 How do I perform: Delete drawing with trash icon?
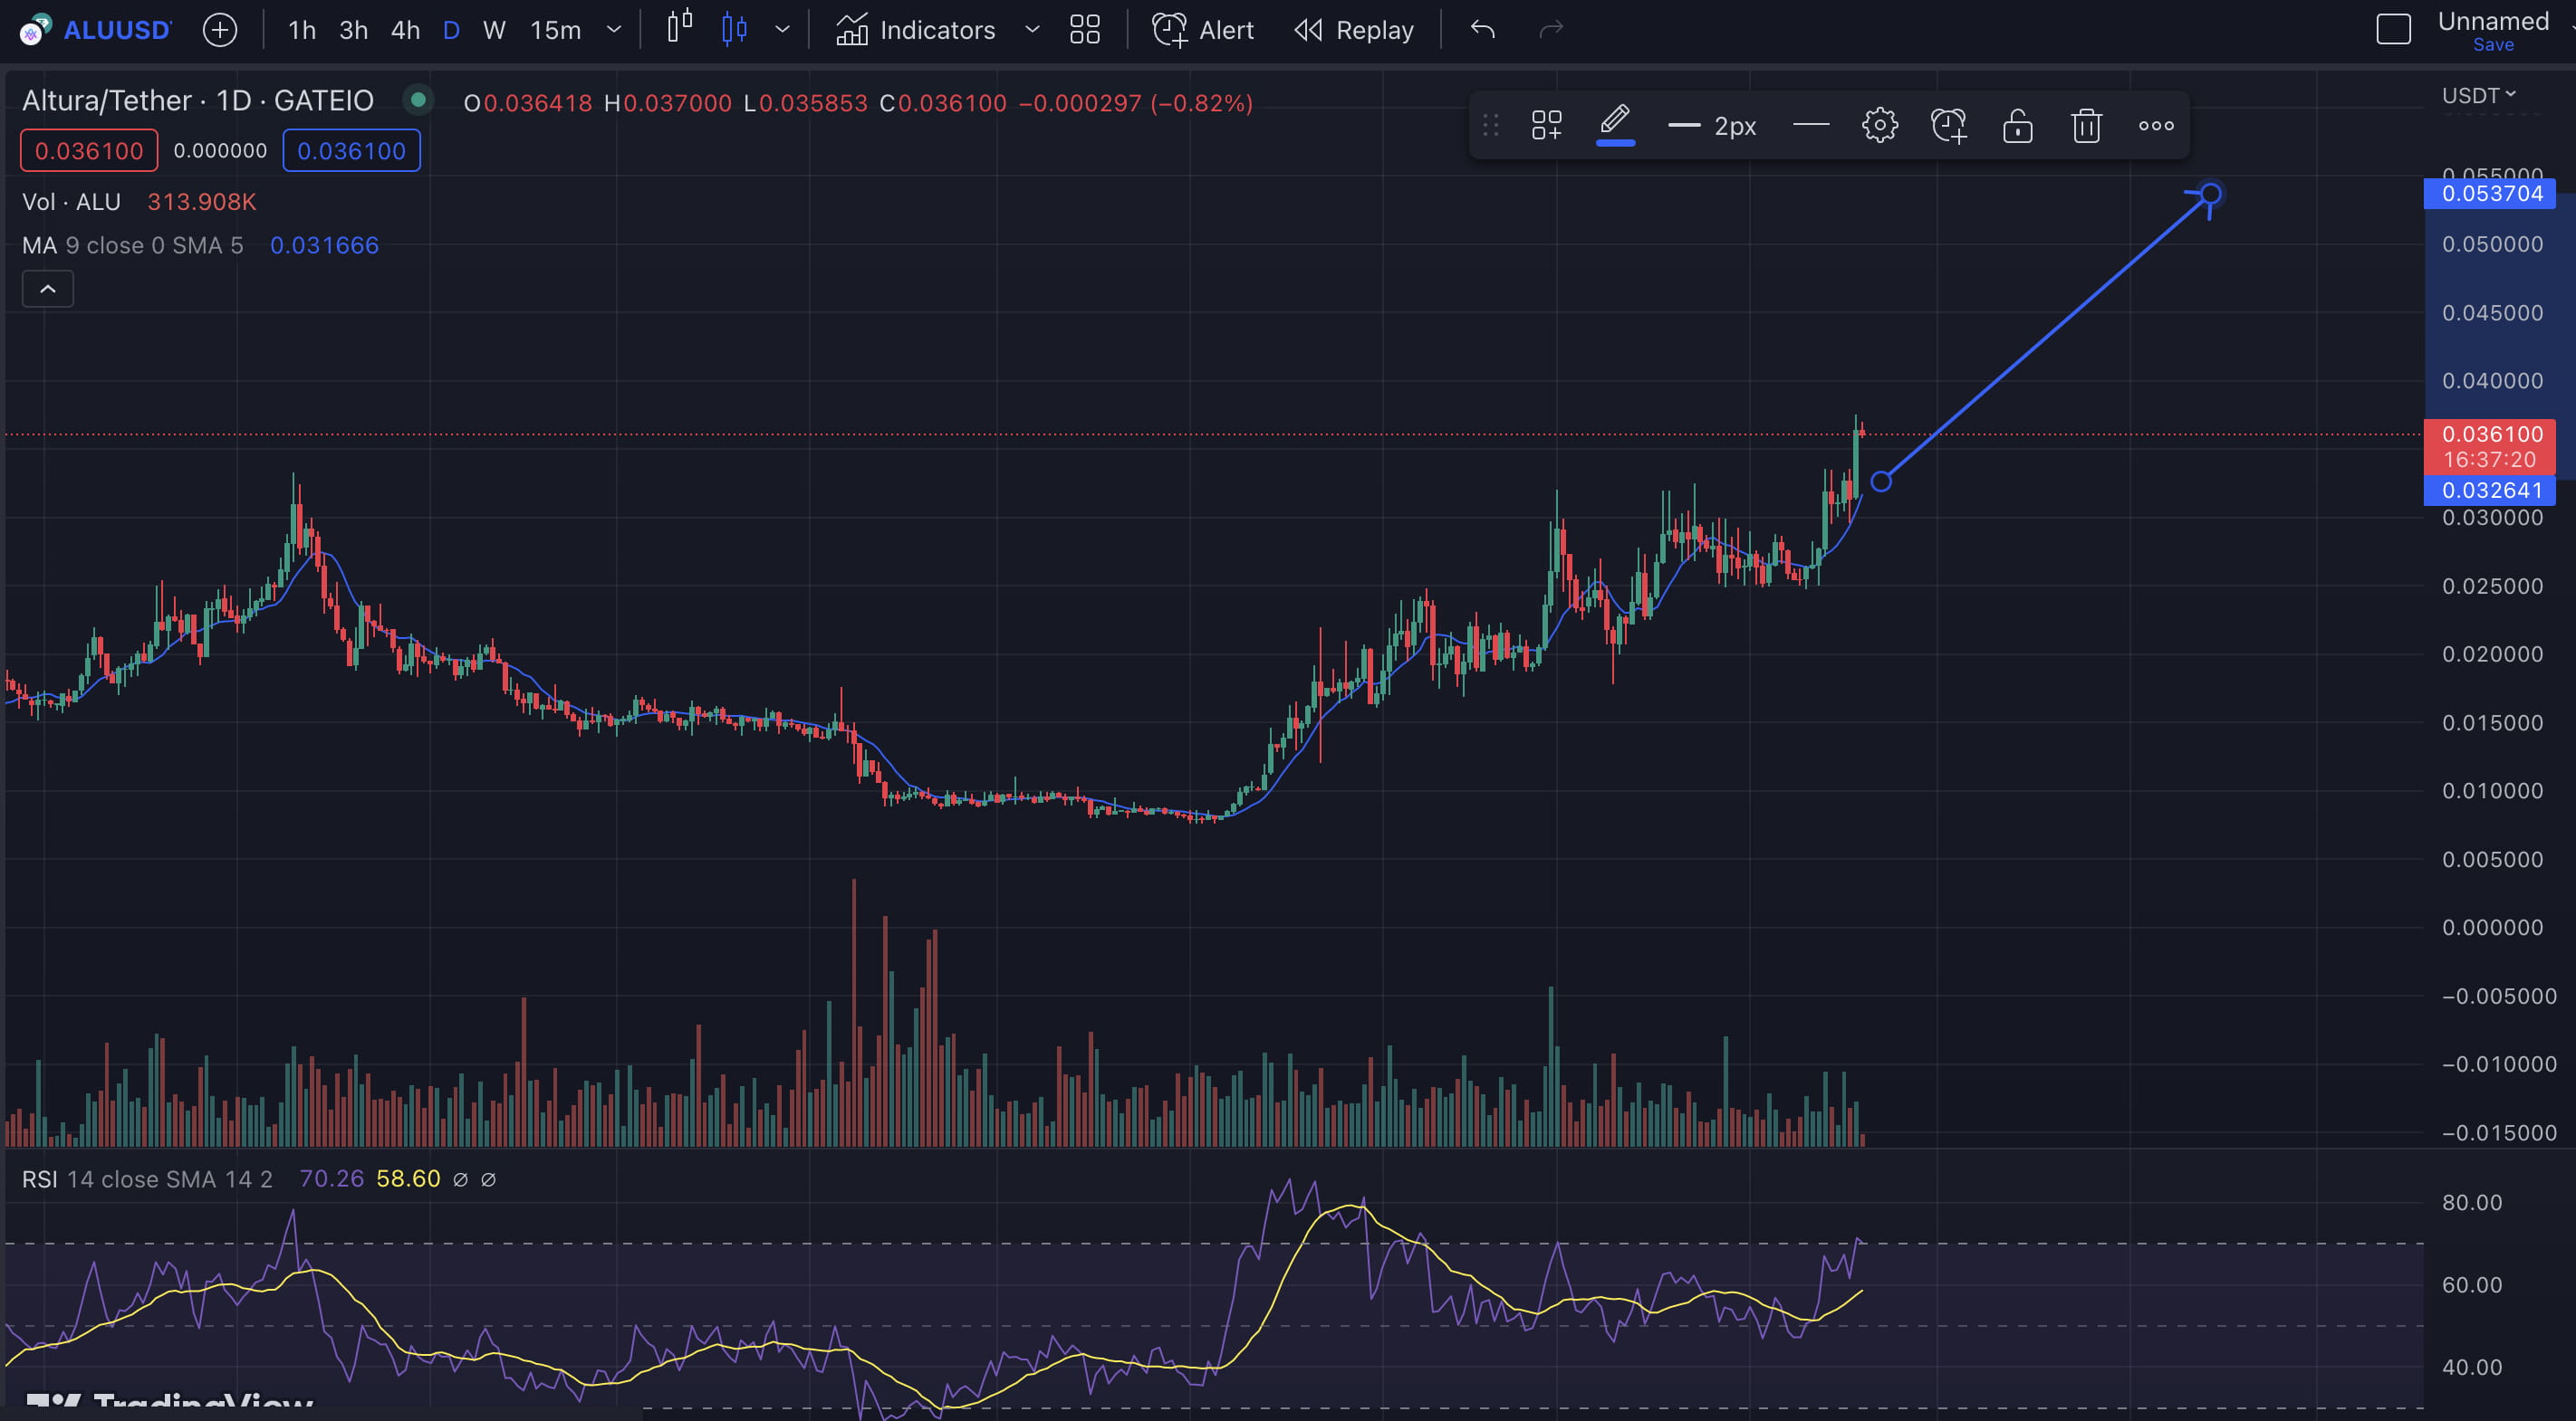click(2086, 126)
